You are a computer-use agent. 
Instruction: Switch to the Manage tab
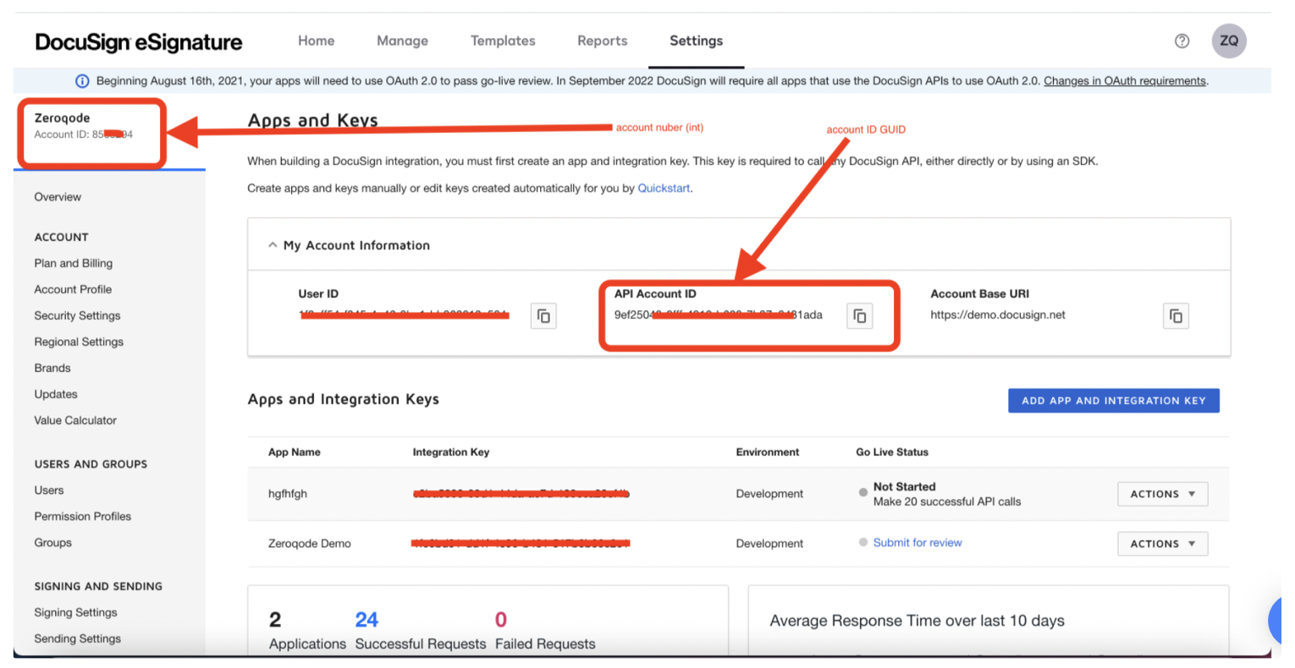coord(402,41)
